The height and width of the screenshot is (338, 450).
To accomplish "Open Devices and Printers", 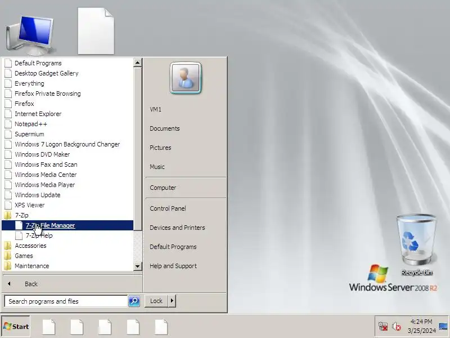I will [186, 228].
